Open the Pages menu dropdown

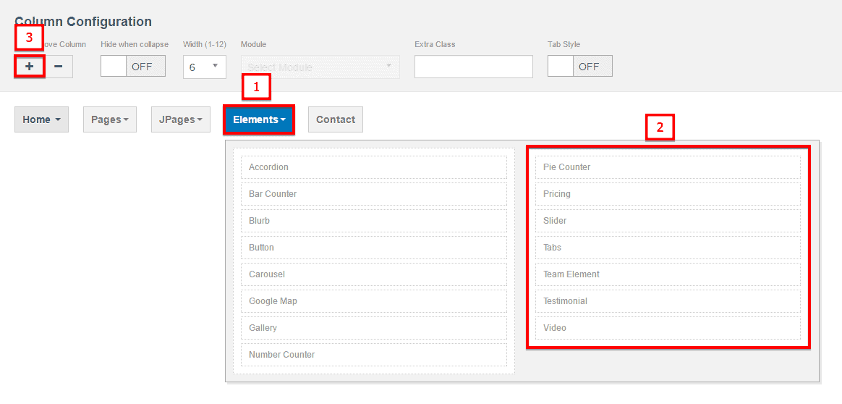[x=110, y=119]
